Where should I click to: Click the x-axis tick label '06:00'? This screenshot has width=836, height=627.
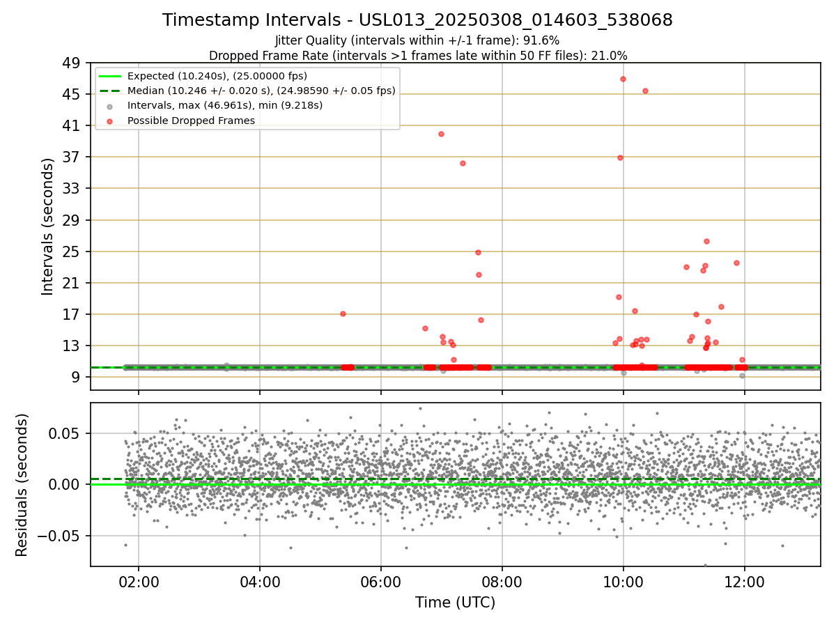pos(381,582)
